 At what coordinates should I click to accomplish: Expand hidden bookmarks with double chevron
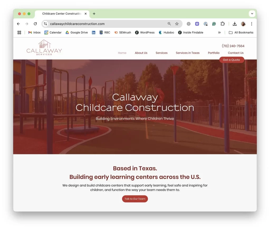pyautogui.click(x=219, y=32)
